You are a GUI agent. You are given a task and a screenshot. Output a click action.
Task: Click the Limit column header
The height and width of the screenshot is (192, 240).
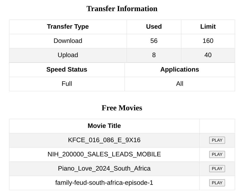(x=208, y=27)
